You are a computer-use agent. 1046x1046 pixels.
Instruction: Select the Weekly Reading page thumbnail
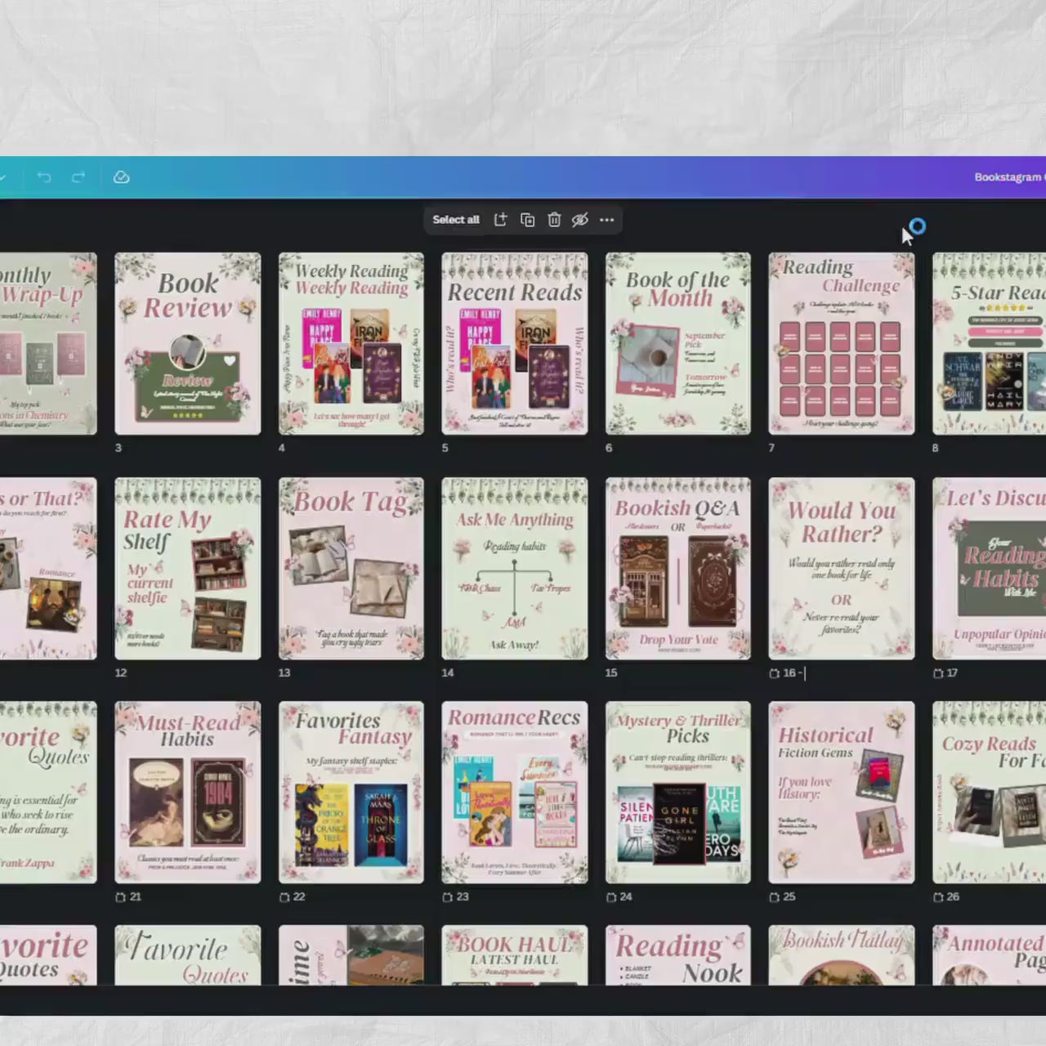pos(351,343)
